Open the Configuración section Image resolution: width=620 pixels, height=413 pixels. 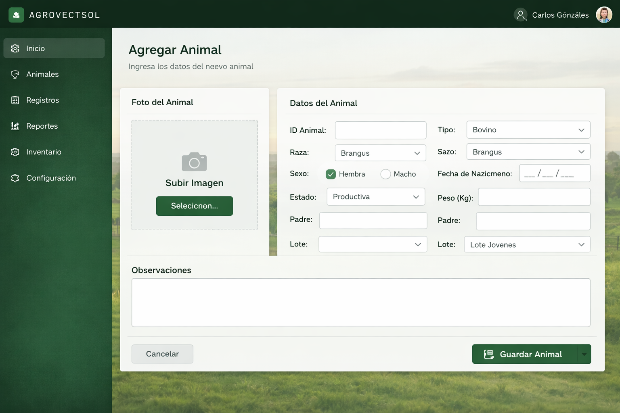54,178
